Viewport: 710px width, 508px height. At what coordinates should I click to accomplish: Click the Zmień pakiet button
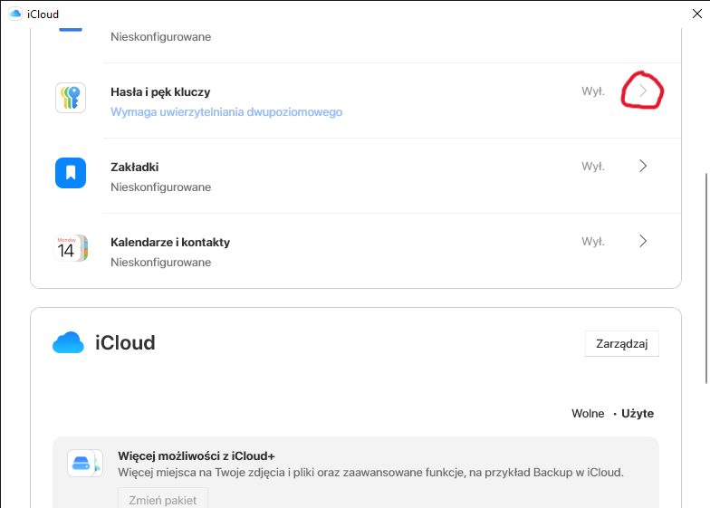tap(163, 499)
